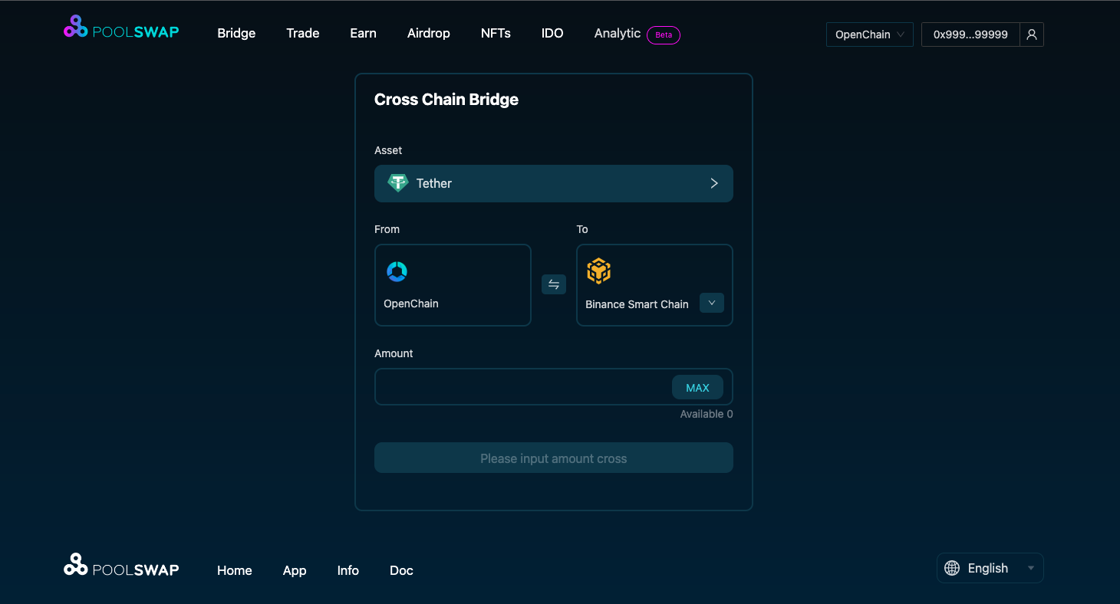This screenshot has height=604, width=1120.
Task: Click the Beta badge next to Analytic
Action: click(664, 34)
